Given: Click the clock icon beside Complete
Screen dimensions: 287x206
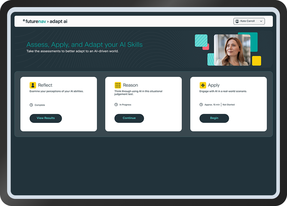Looking at the screenshot, I should 31,105.
